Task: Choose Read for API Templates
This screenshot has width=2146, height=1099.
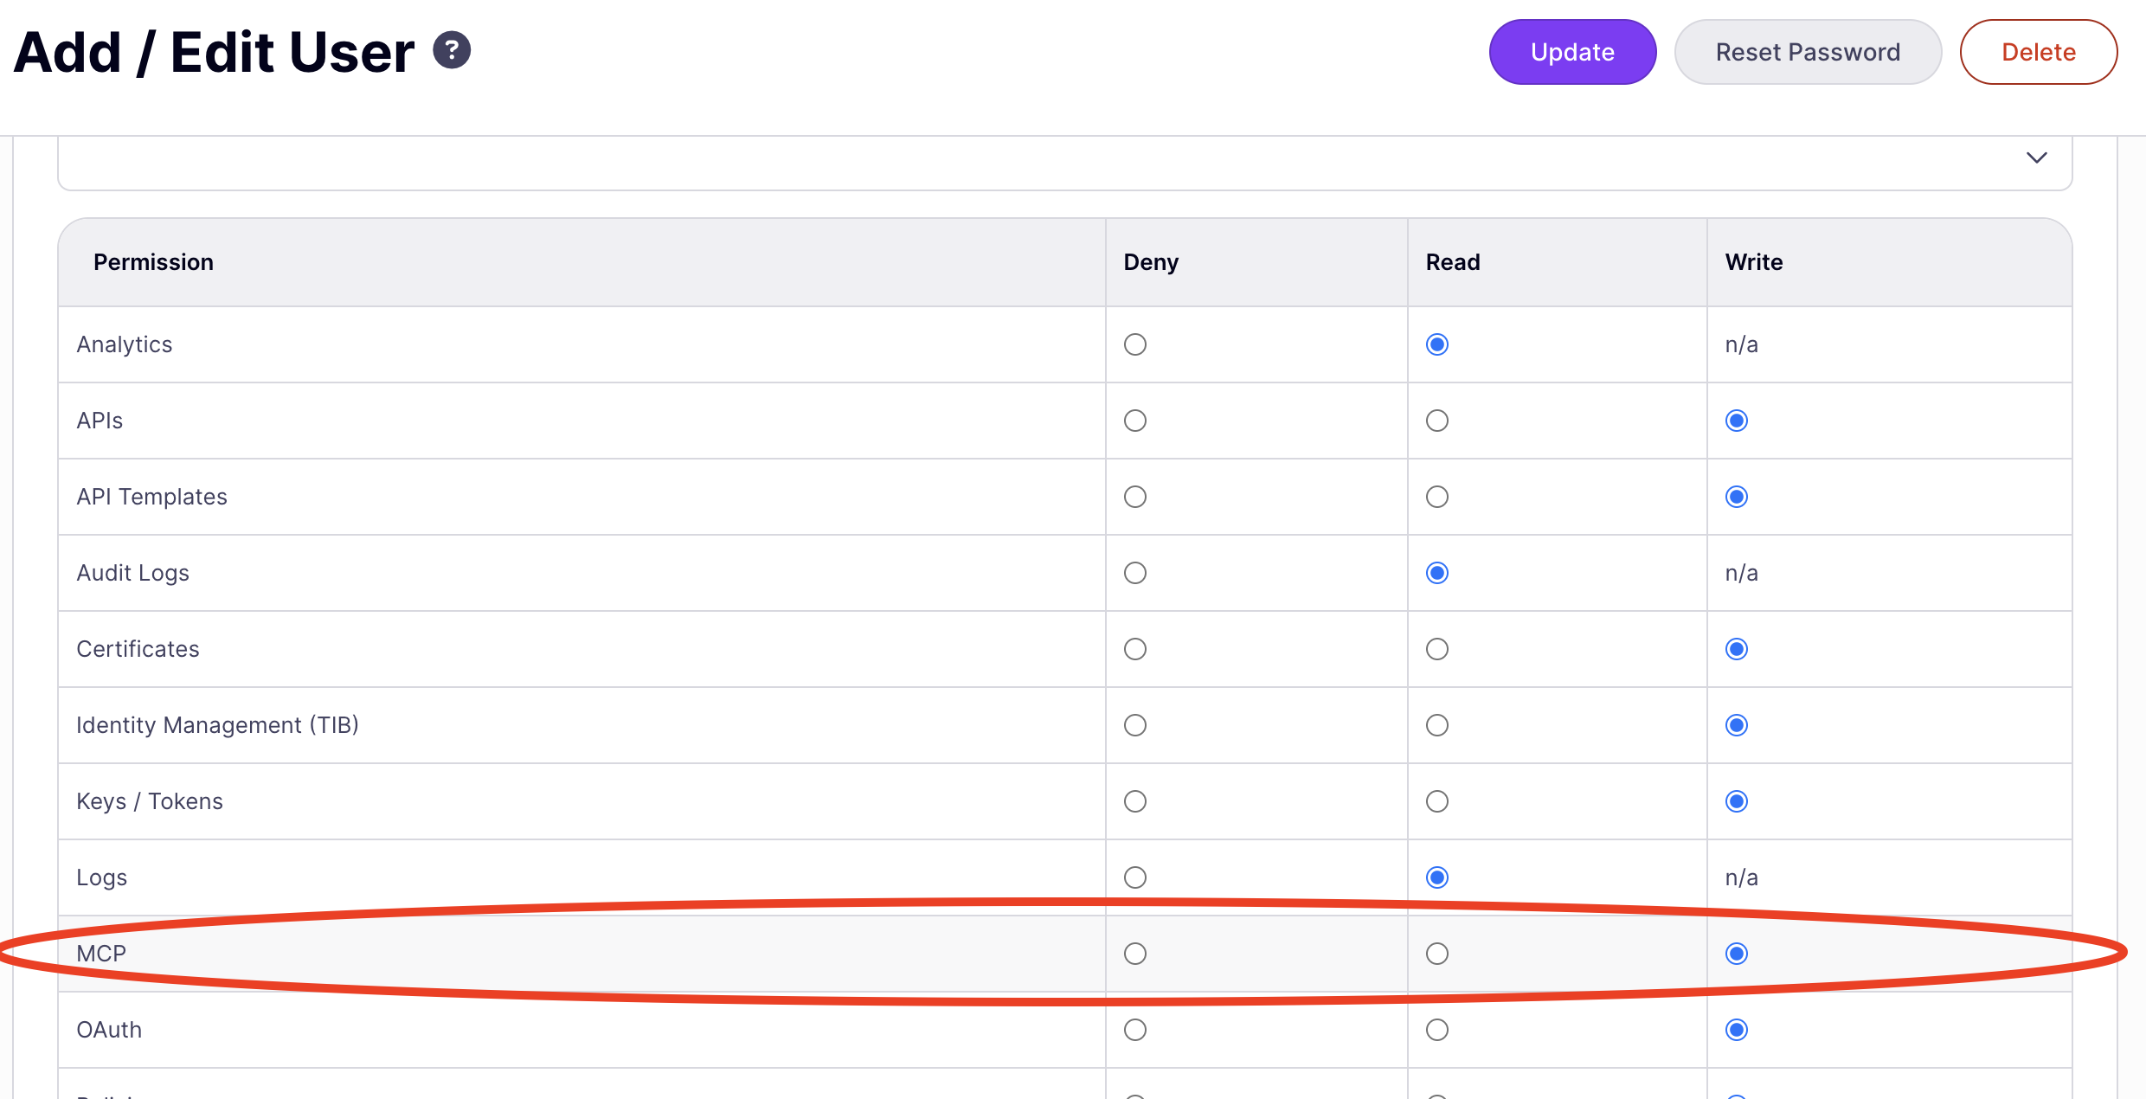Action: [x=1437, y=497]
